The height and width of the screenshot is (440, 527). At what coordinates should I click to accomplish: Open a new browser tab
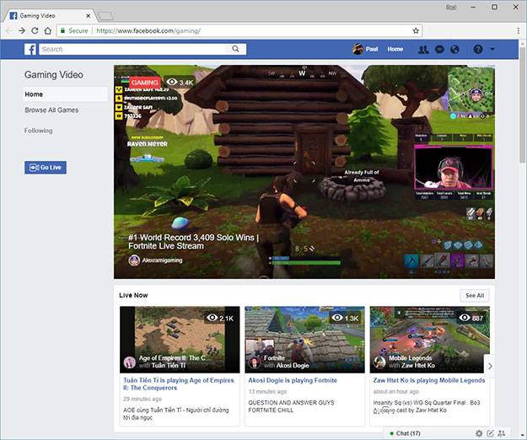105,16
